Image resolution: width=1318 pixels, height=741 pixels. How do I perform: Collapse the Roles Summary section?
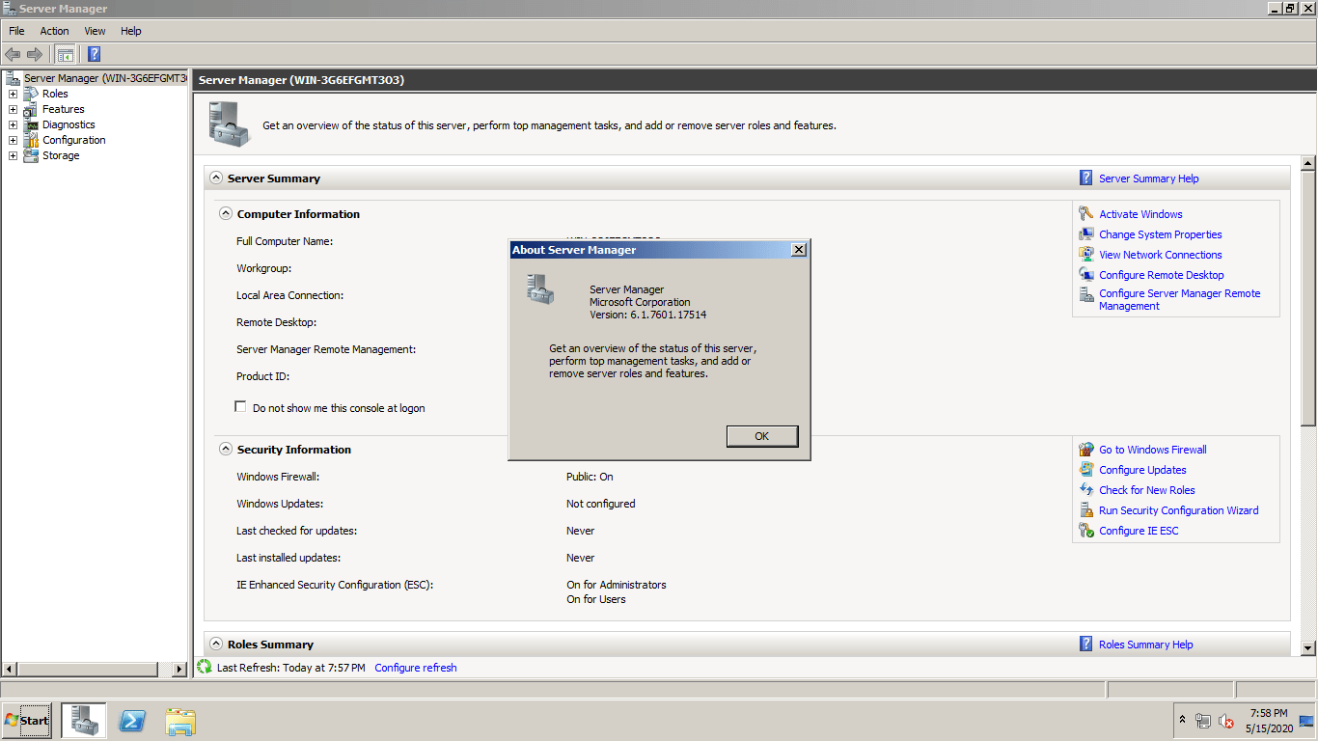[216, 645]
